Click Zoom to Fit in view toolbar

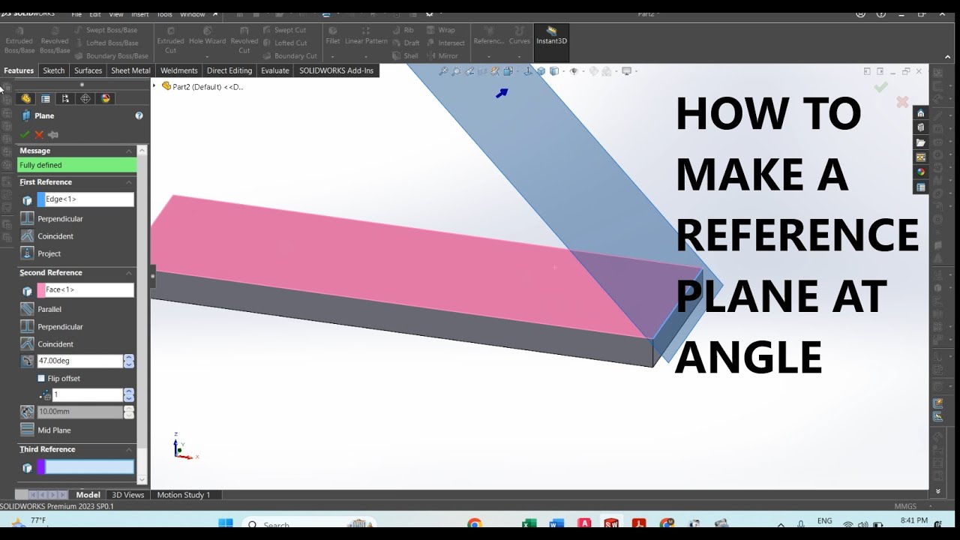443,71
